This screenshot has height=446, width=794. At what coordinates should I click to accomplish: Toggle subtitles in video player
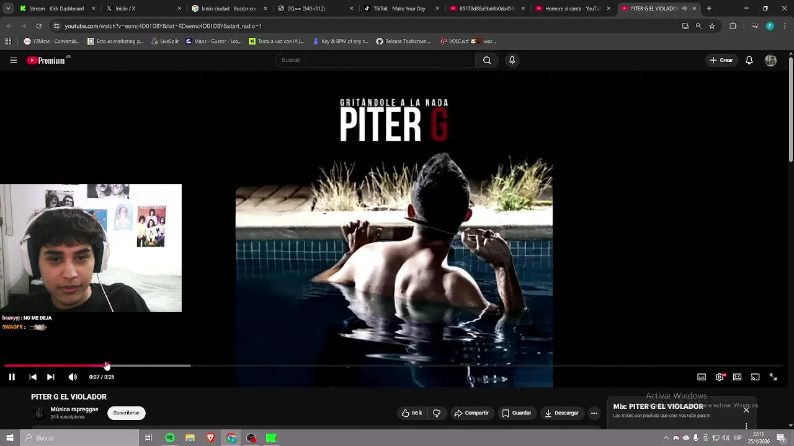(x=702, y=377)
